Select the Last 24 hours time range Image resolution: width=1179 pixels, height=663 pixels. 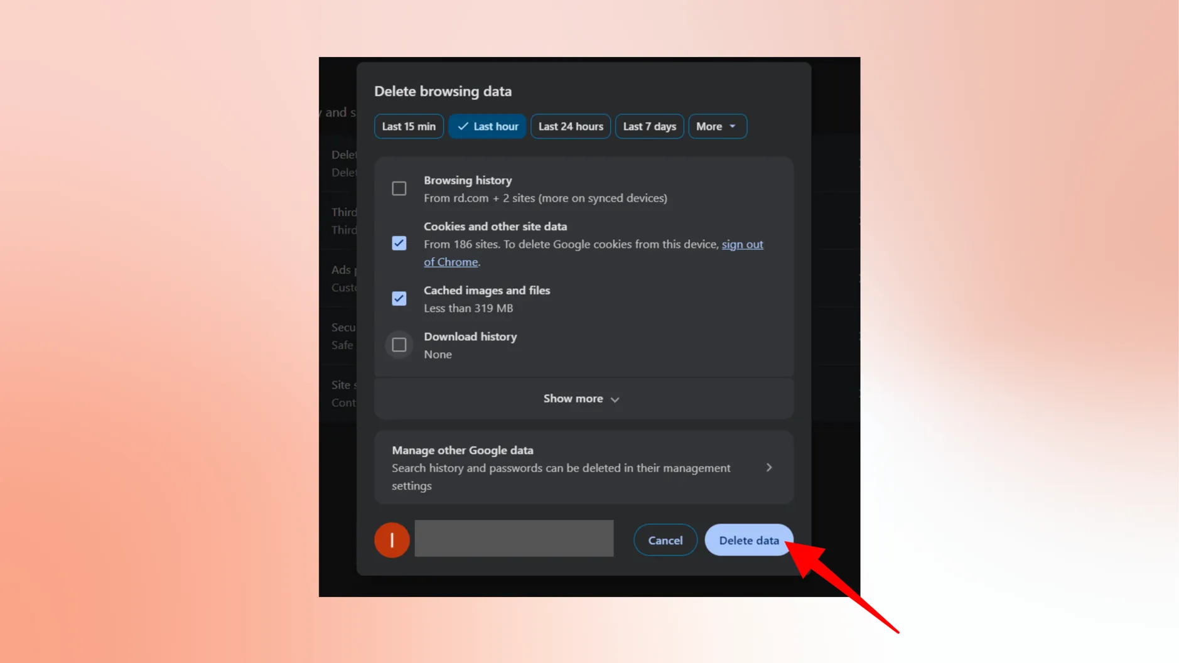tap(571, 126)
